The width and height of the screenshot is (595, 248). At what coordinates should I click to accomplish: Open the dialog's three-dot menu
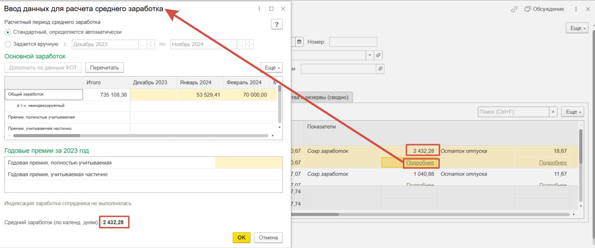(260, 9)
